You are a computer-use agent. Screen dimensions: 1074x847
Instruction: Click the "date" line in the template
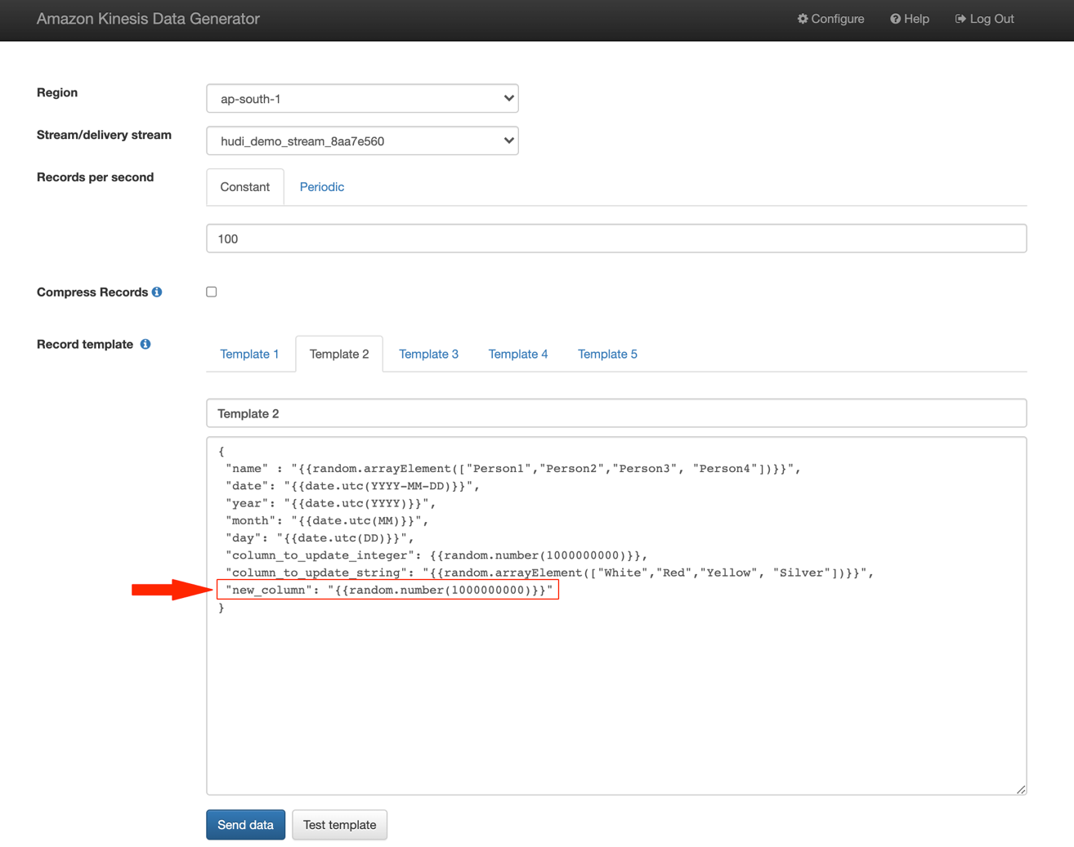pyautogui.click(x=352, y=486)
